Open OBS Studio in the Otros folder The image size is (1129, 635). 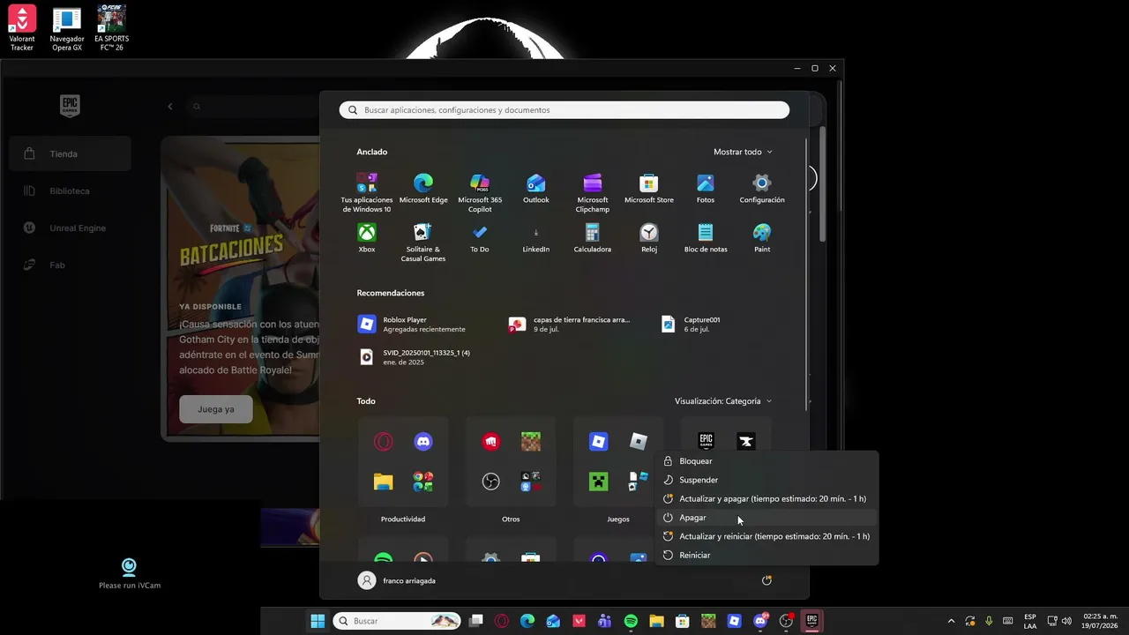pyautogui.click(x=491, y=482)
